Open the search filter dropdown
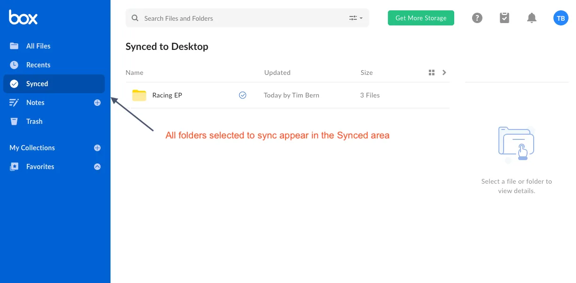This screenshot has height=283, width=576. (x=356, y=17)
